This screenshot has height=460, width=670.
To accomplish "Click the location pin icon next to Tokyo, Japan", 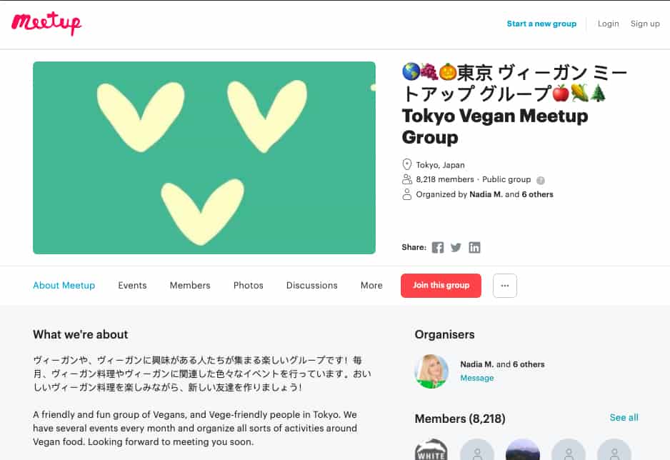I will point(407,164).
